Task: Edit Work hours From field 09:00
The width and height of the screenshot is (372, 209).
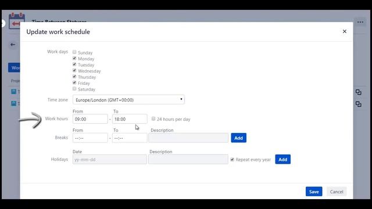Action: [90, 119]
